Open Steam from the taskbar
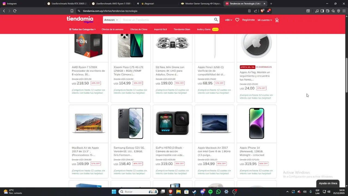The width and height of the screenshot is (348, 196). pos(194,192)
